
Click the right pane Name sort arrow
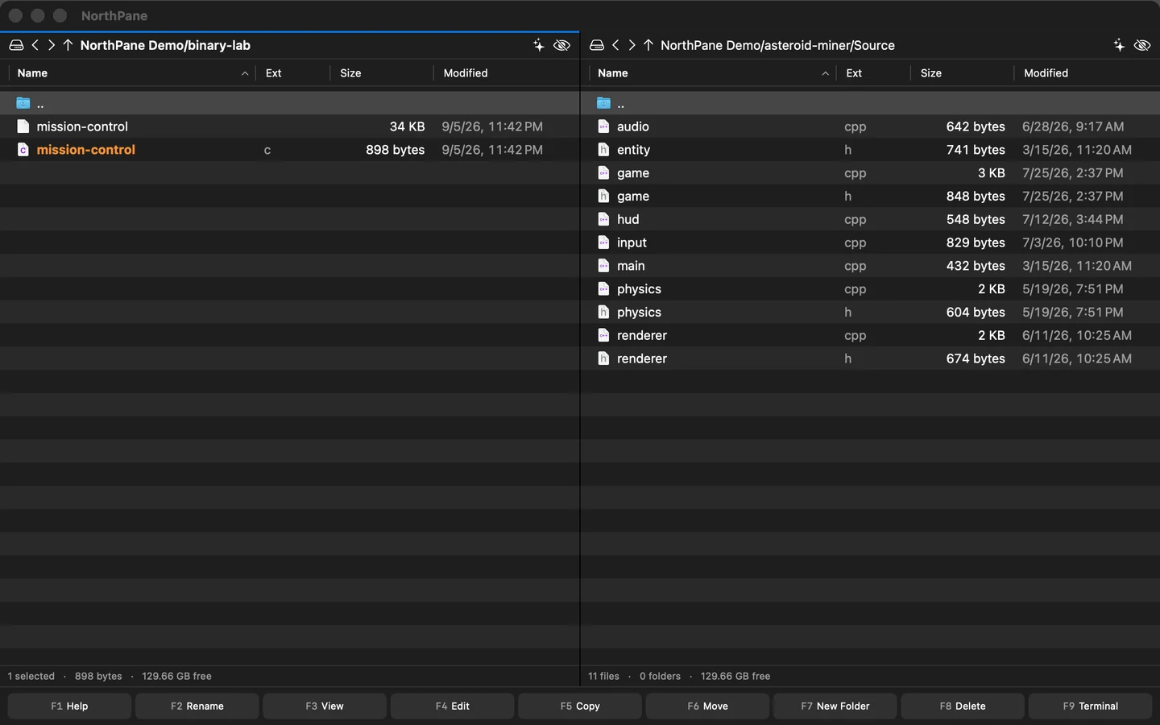825,73
